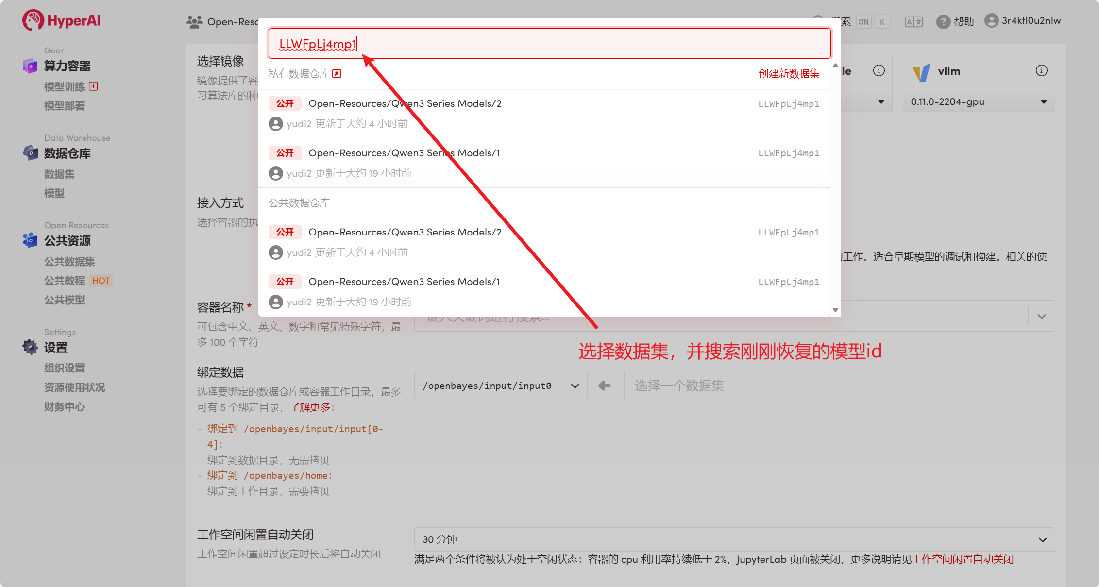Open user avatar 3r4ktl0u2nlw
This screenshot has width=1099, height=587.
991,20
